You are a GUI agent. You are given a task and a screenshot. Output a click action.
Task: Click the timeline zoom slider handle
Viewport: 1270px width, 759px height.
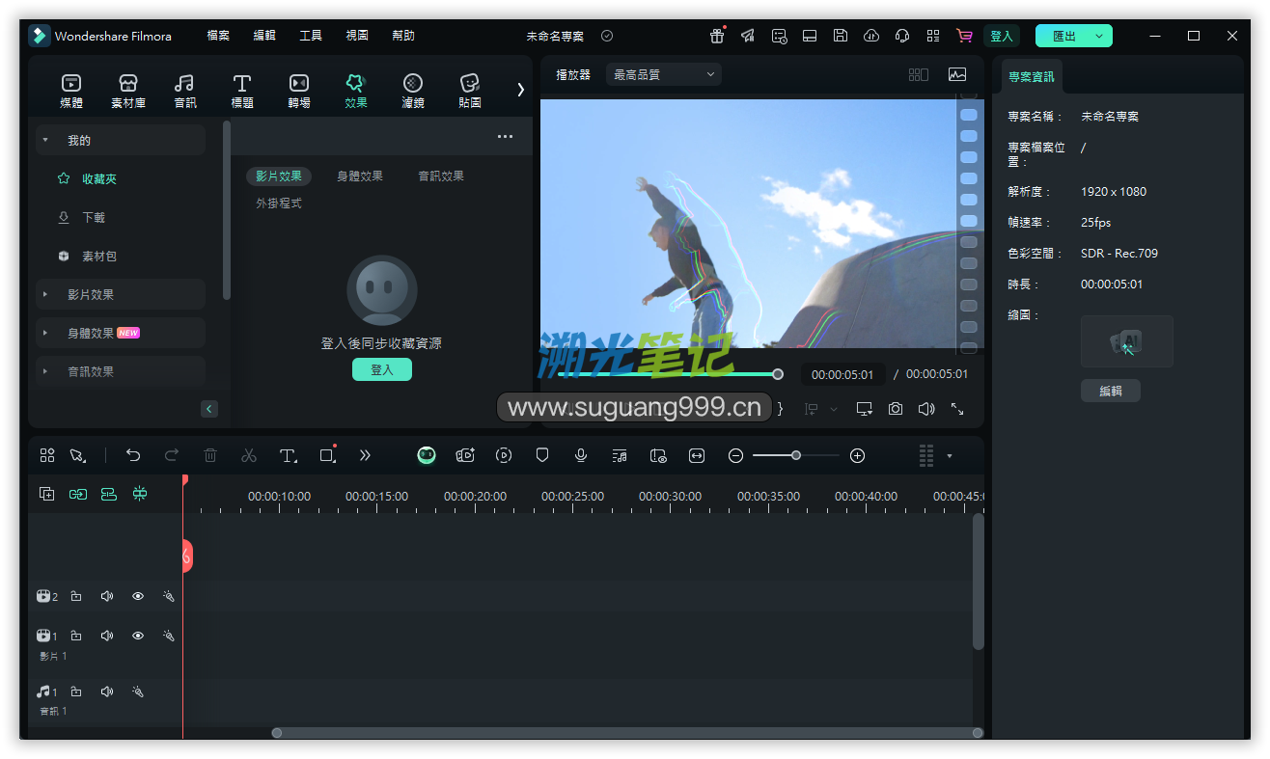coord(796,455)
